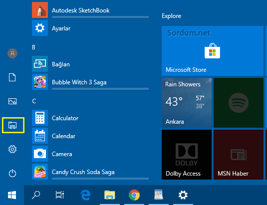Open Documents from the Start sidebar
Screen dimensions: 267x205
click(x=12, y=77)
